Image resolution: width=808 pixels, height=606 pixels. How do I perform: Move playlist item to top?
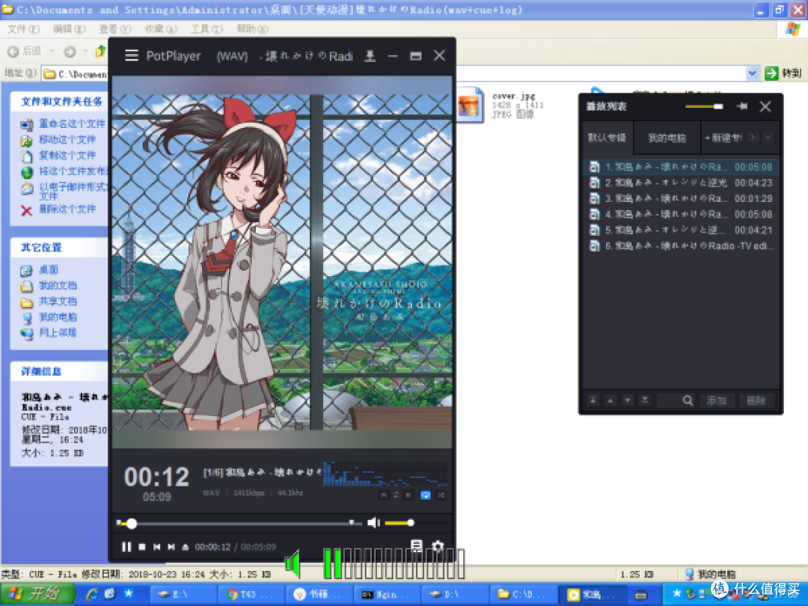pos(593,400)
